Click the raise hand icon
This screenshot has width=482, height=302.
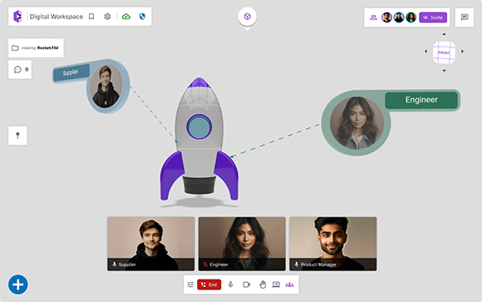point(263,285)
